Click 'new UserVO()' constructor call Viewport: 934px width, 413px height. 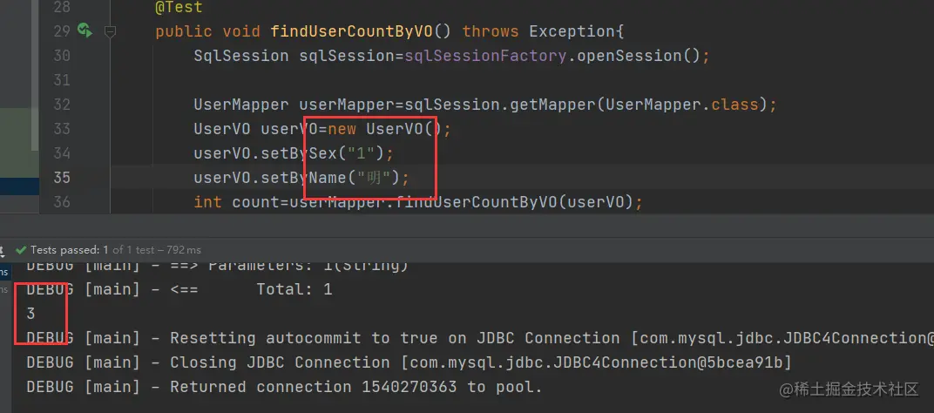point(385,129)
